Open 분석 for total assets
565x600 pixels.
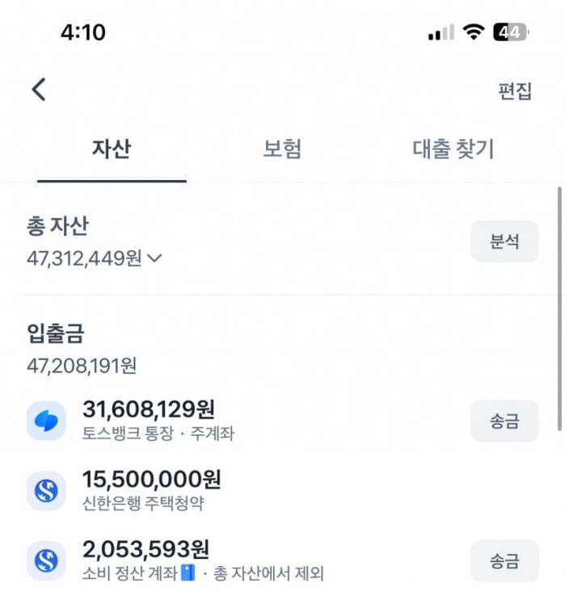click(x=504, y=241)
